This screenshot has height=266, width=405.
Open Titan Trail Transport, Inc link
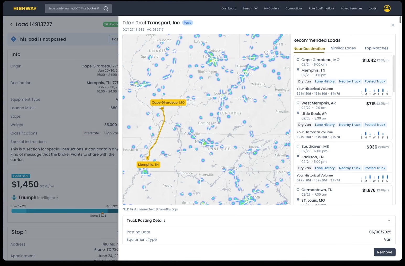[151, 23]
